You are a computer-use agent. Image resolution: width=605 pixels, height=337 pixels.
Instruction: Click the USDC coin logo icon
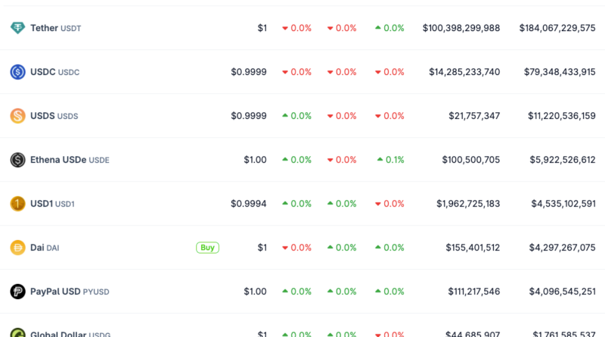click(17, 72)
